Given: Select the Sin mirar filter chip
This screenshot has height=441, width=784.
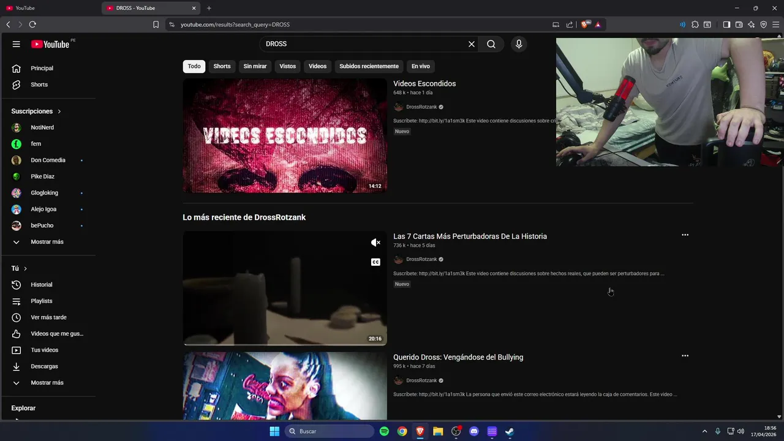Looking at the screenshot, I should click(x=255, y=66).
